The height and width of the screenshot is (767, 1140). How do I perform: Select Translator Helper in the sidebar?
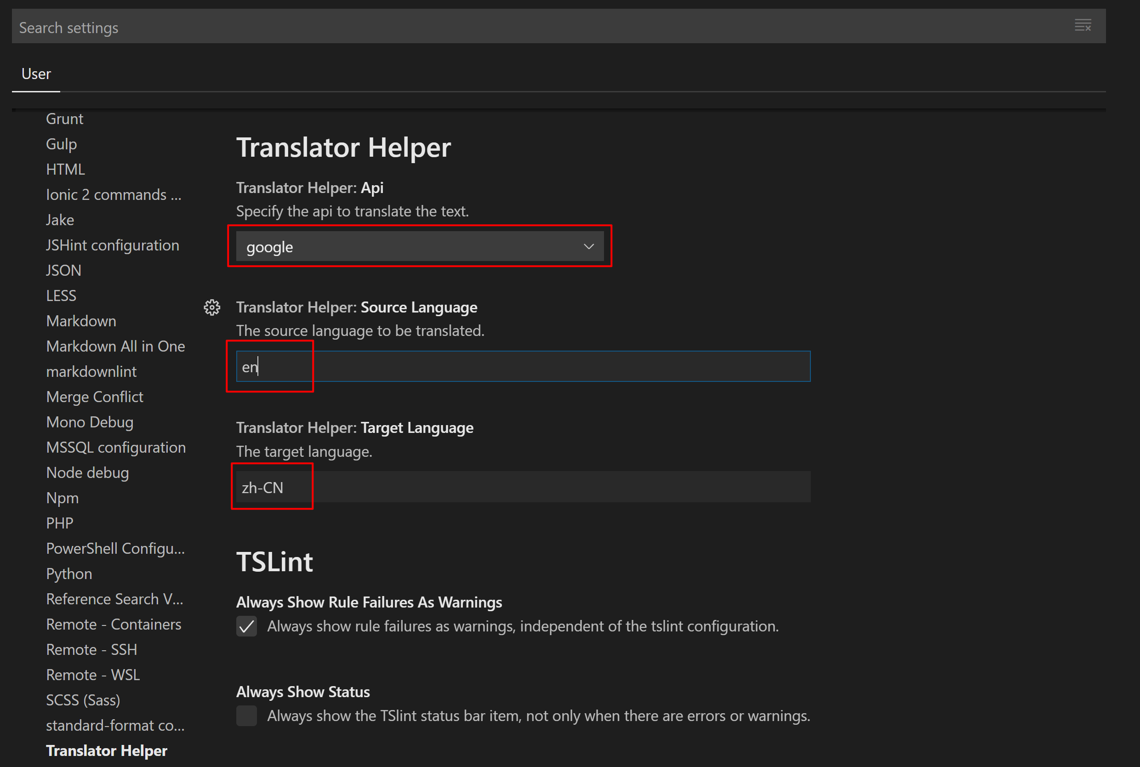pyautogui.click(x=106, y=750)
